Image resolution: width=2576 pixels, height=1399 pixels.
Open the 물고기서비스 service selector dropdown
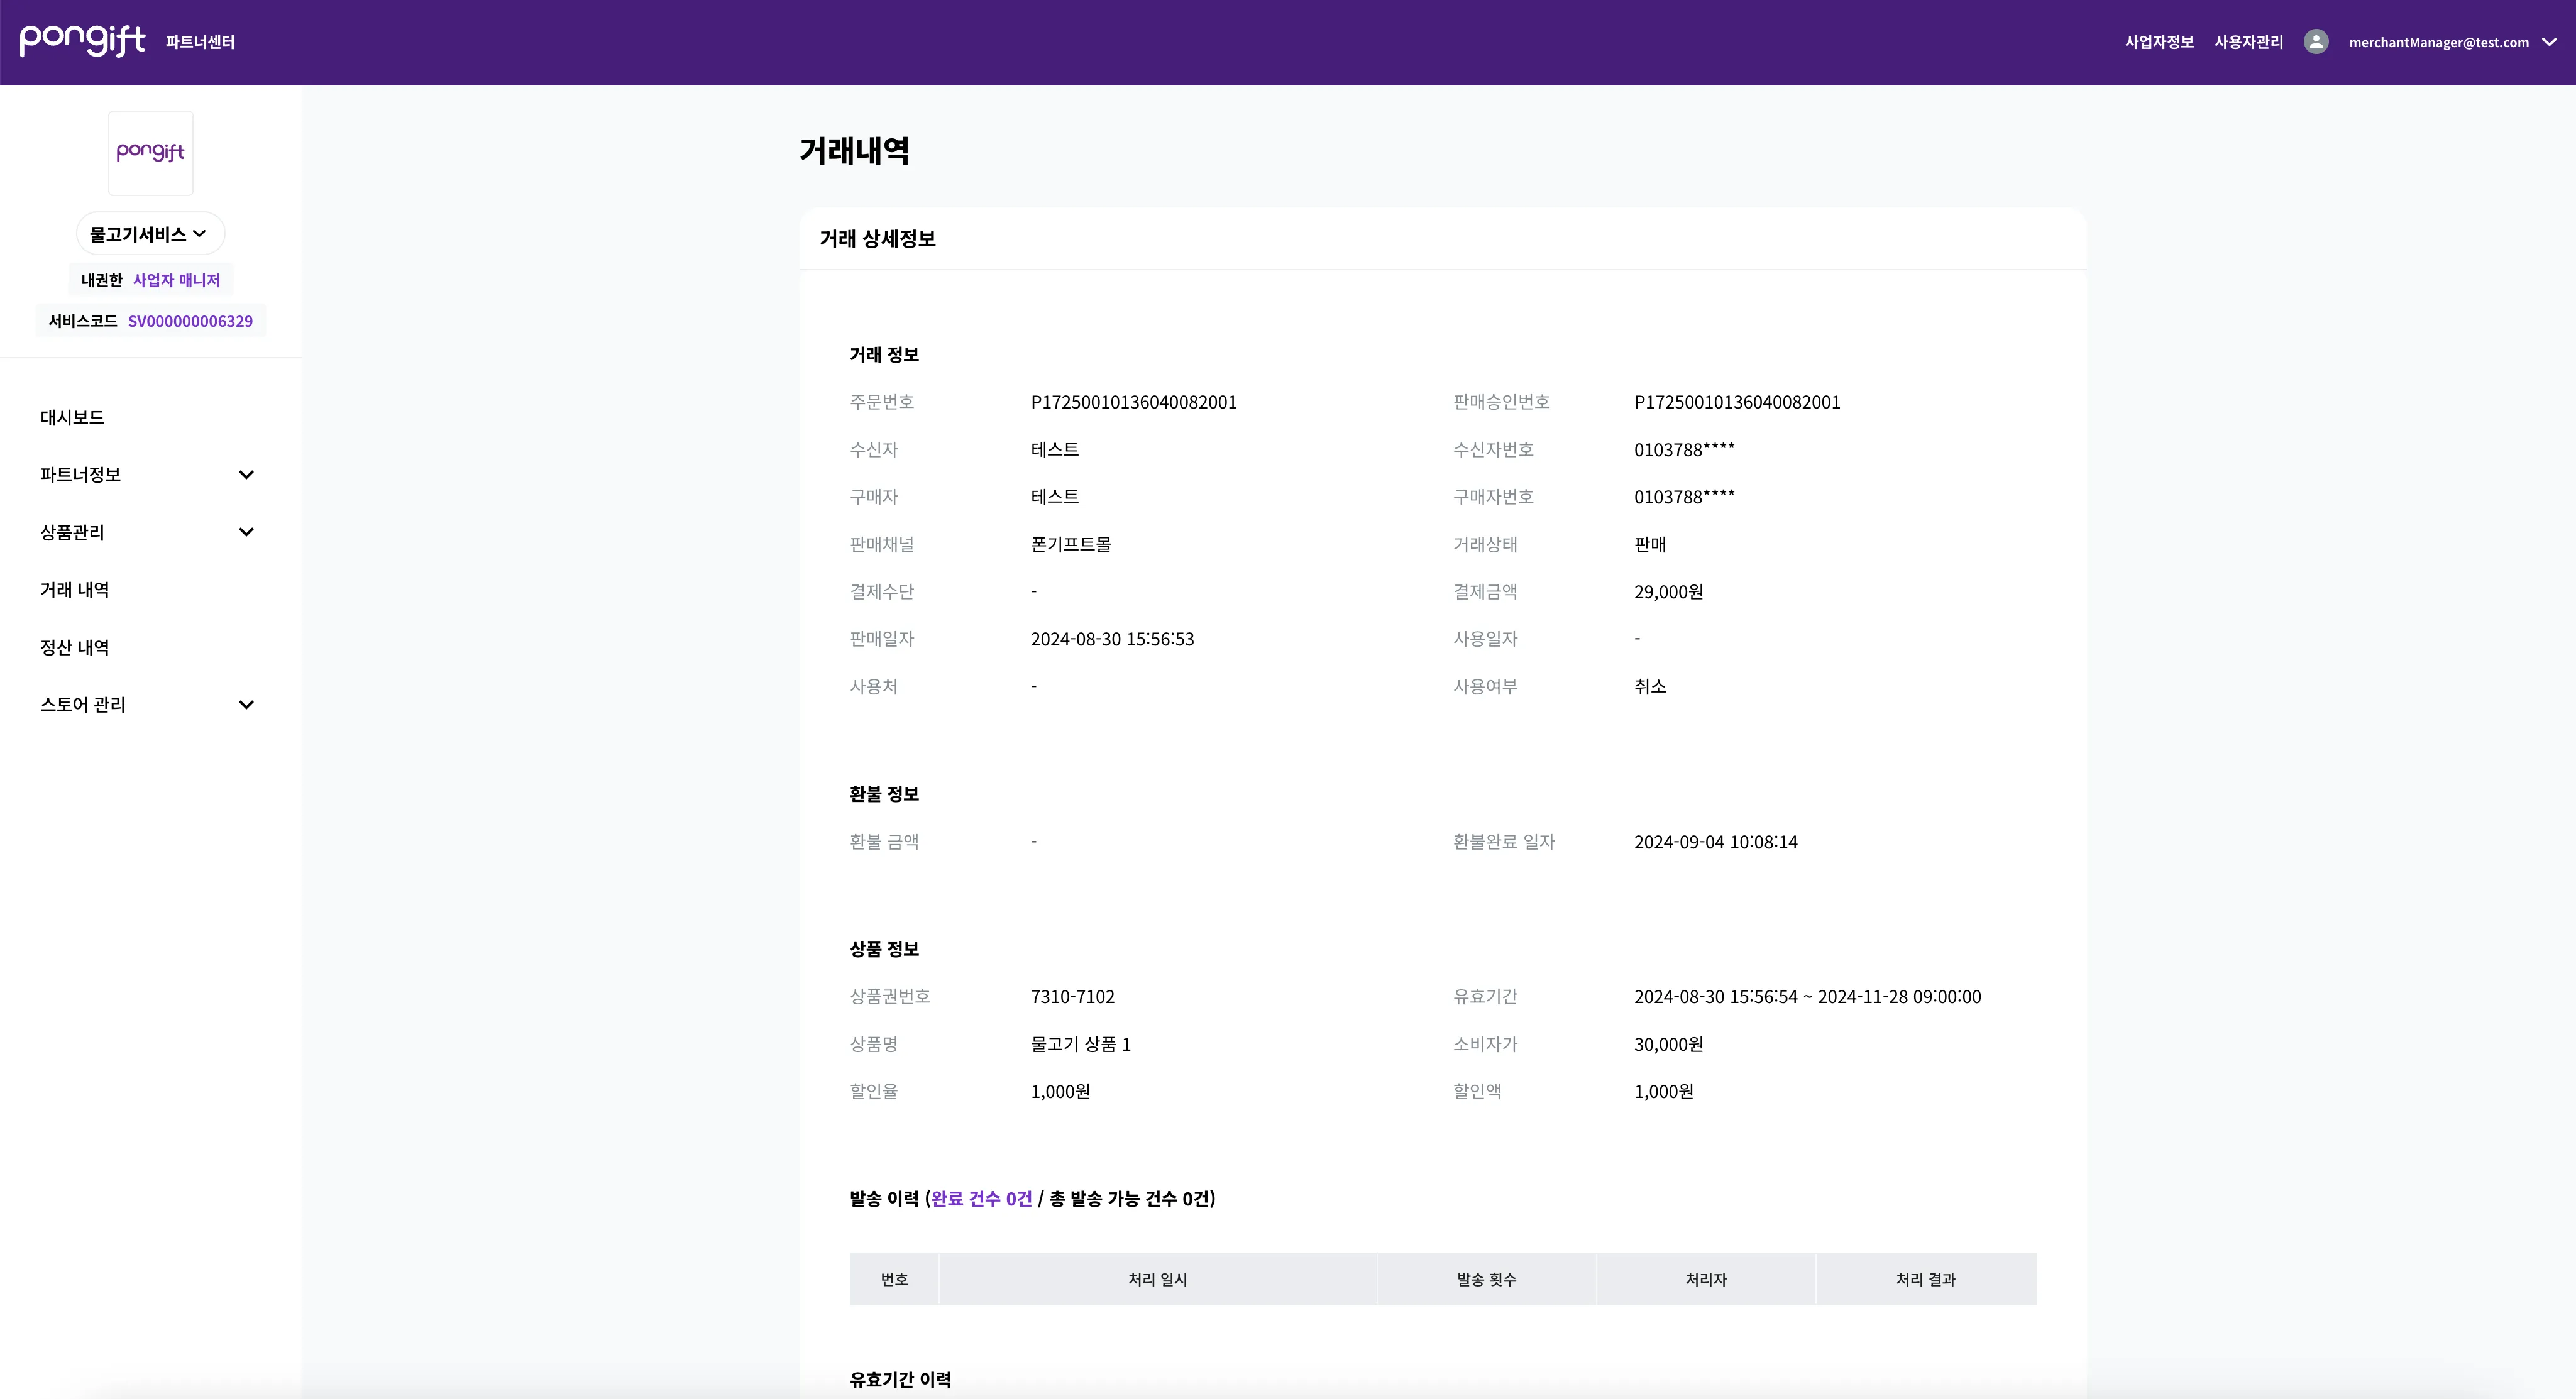tap(148, 233)
